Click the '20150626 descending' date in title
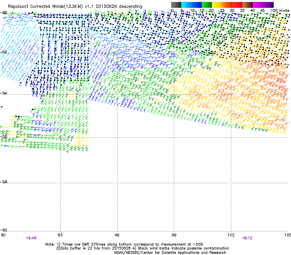 point(119,7)
